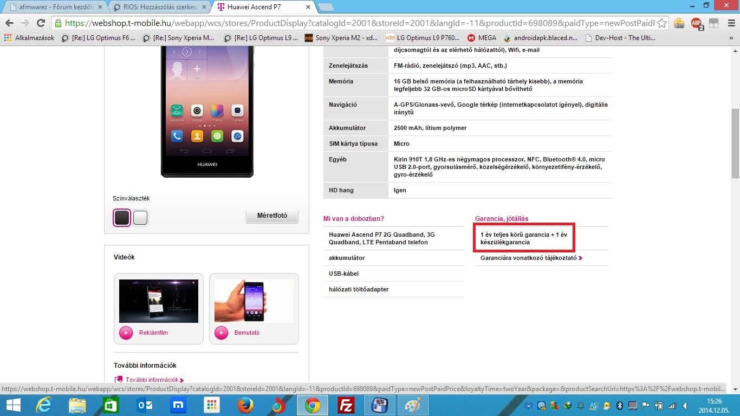The image size is (740, 416).
Task: Launch Firefox from taskbar
Action: [x=245, y=405]
